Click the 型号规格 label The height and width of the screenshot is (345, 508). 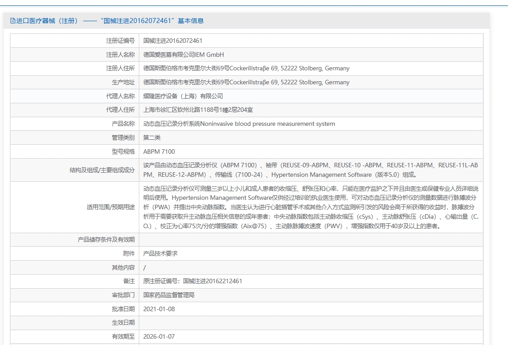coord(123,152)
